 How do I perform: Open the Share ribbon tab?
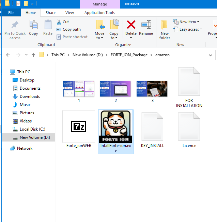point(50,13)
